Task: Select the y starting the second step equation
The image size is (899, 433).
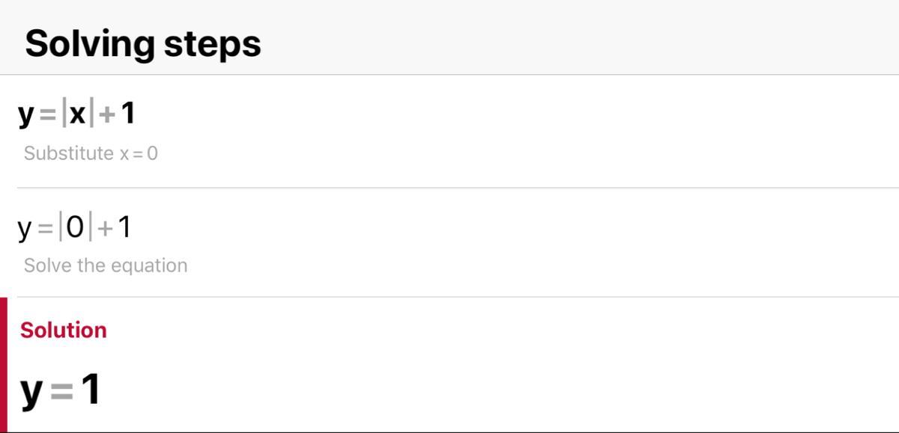Action: pos(25,228)
